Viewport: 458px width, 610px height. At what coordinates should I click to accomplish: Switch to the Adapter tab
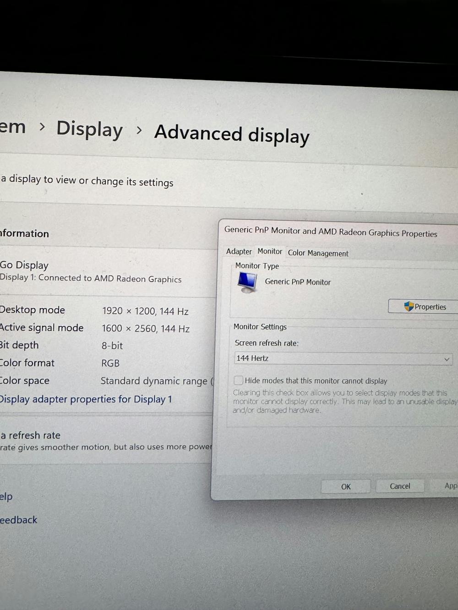click(239, 251)
